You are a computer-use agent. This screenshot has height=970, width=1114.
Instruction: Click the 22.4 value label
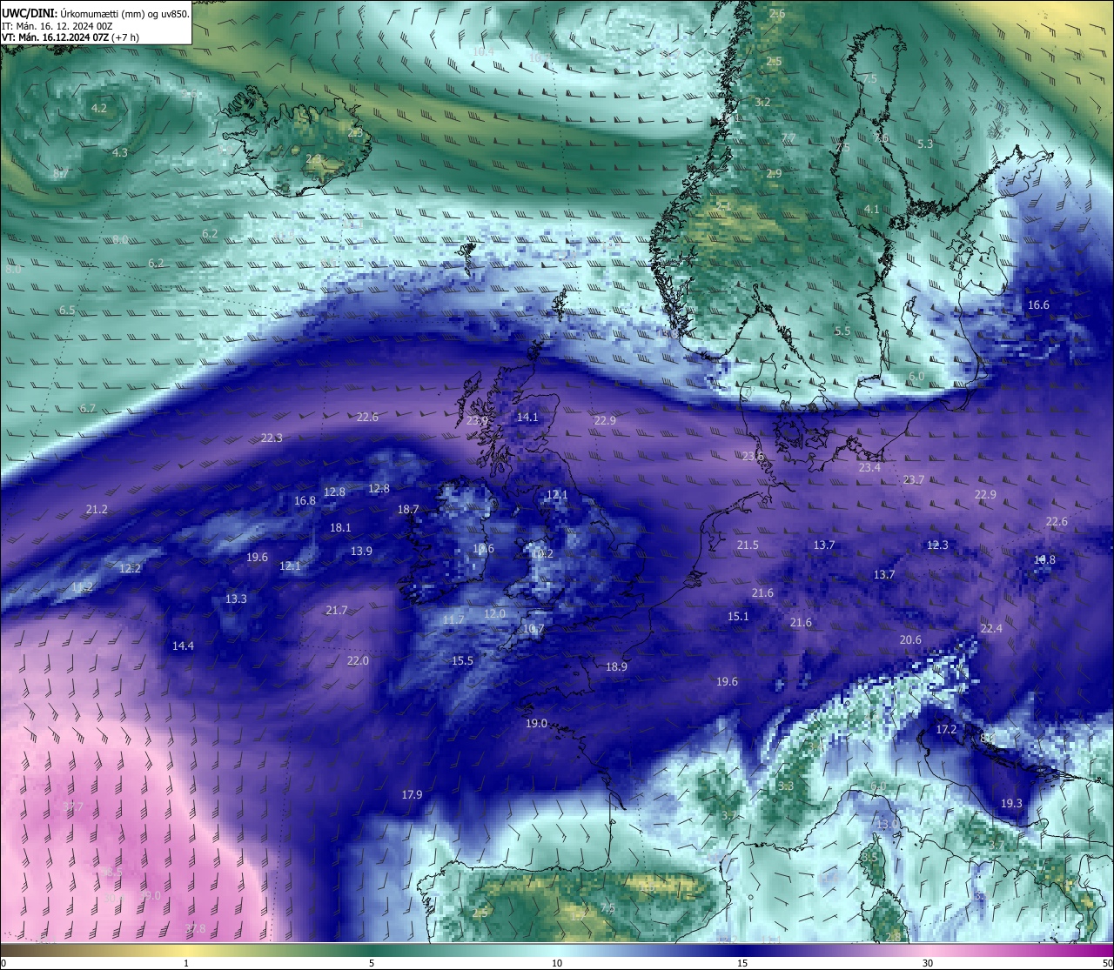[x=991, y=628]
